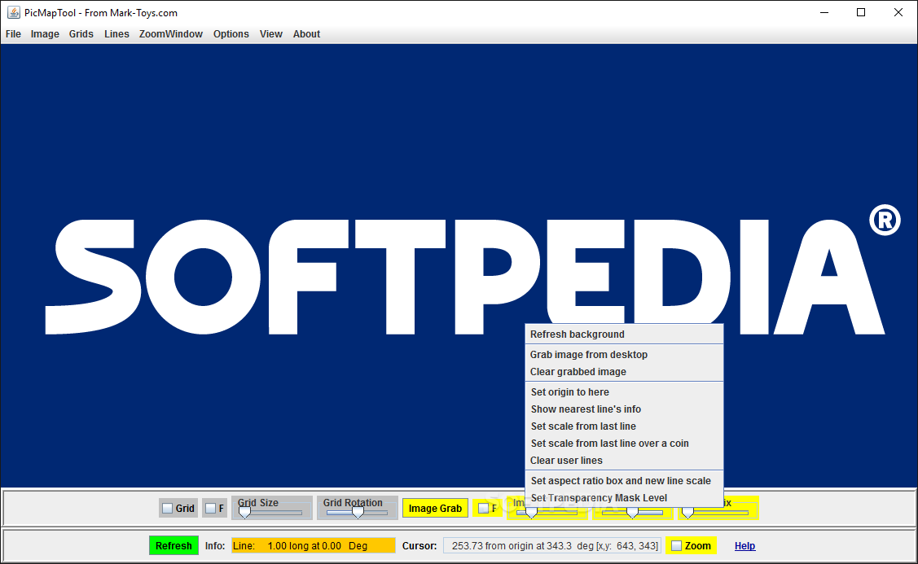Select Grab image from desktop
The width and height of the screenshot is (918, 564).
[624, 355]
